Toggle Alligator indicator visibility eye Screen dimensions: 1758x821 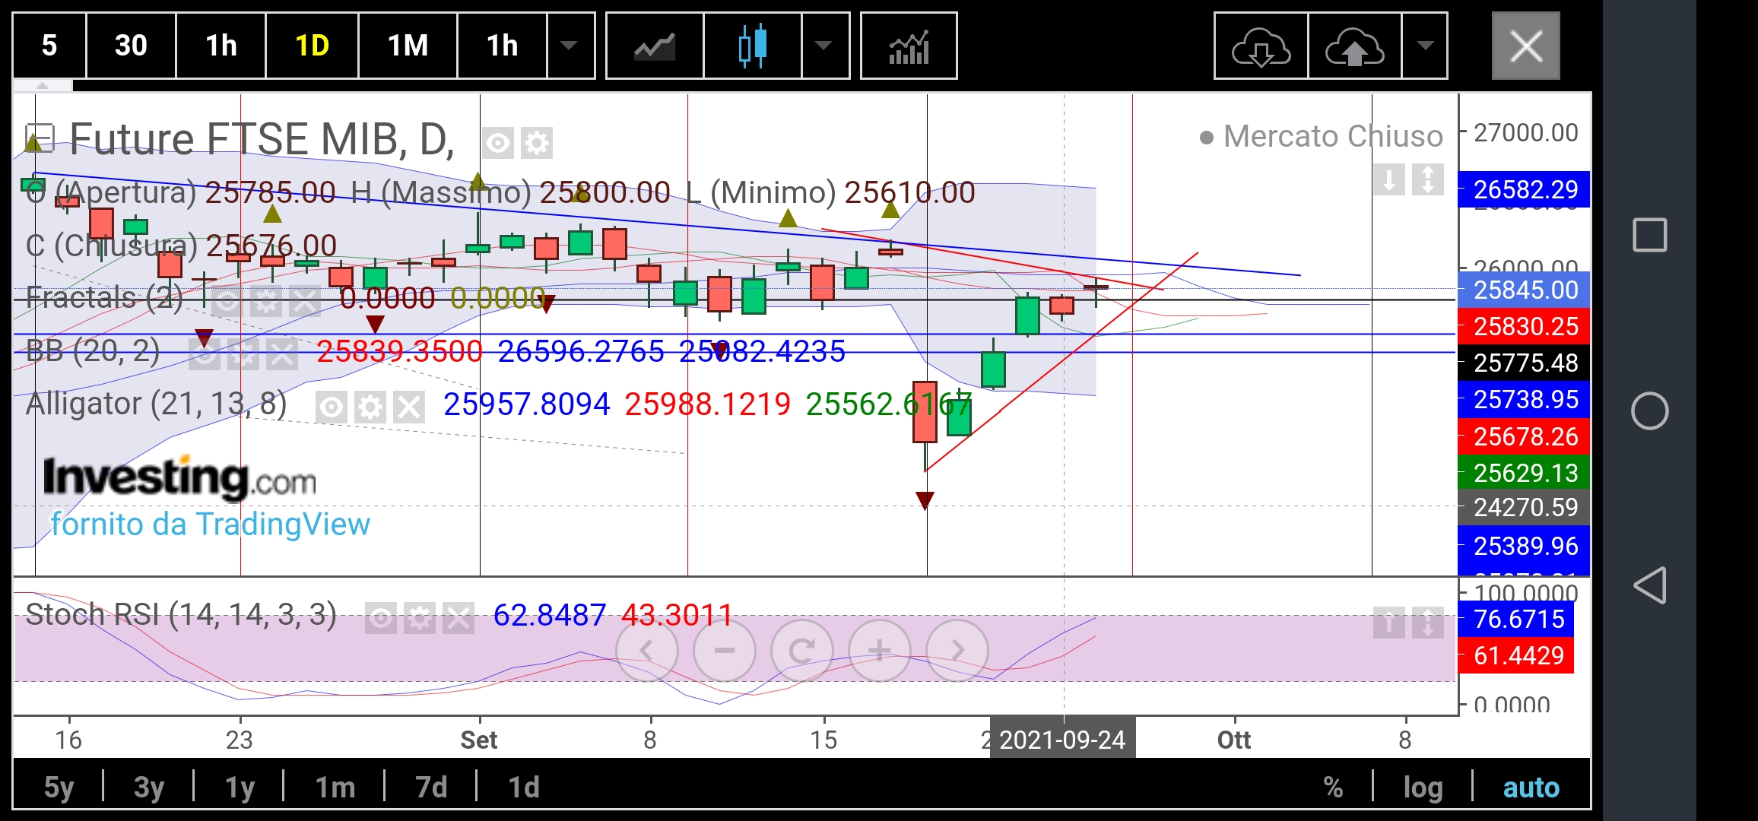click(x=332, y=407)
